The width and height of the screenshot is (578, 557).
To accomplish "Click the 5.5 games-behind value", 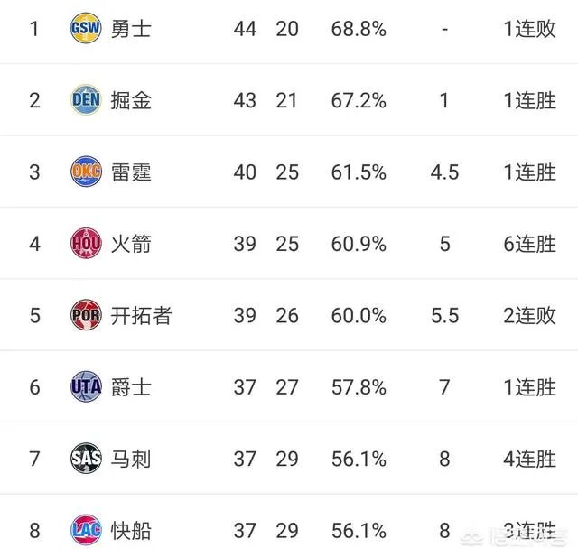I will [444, 315].
